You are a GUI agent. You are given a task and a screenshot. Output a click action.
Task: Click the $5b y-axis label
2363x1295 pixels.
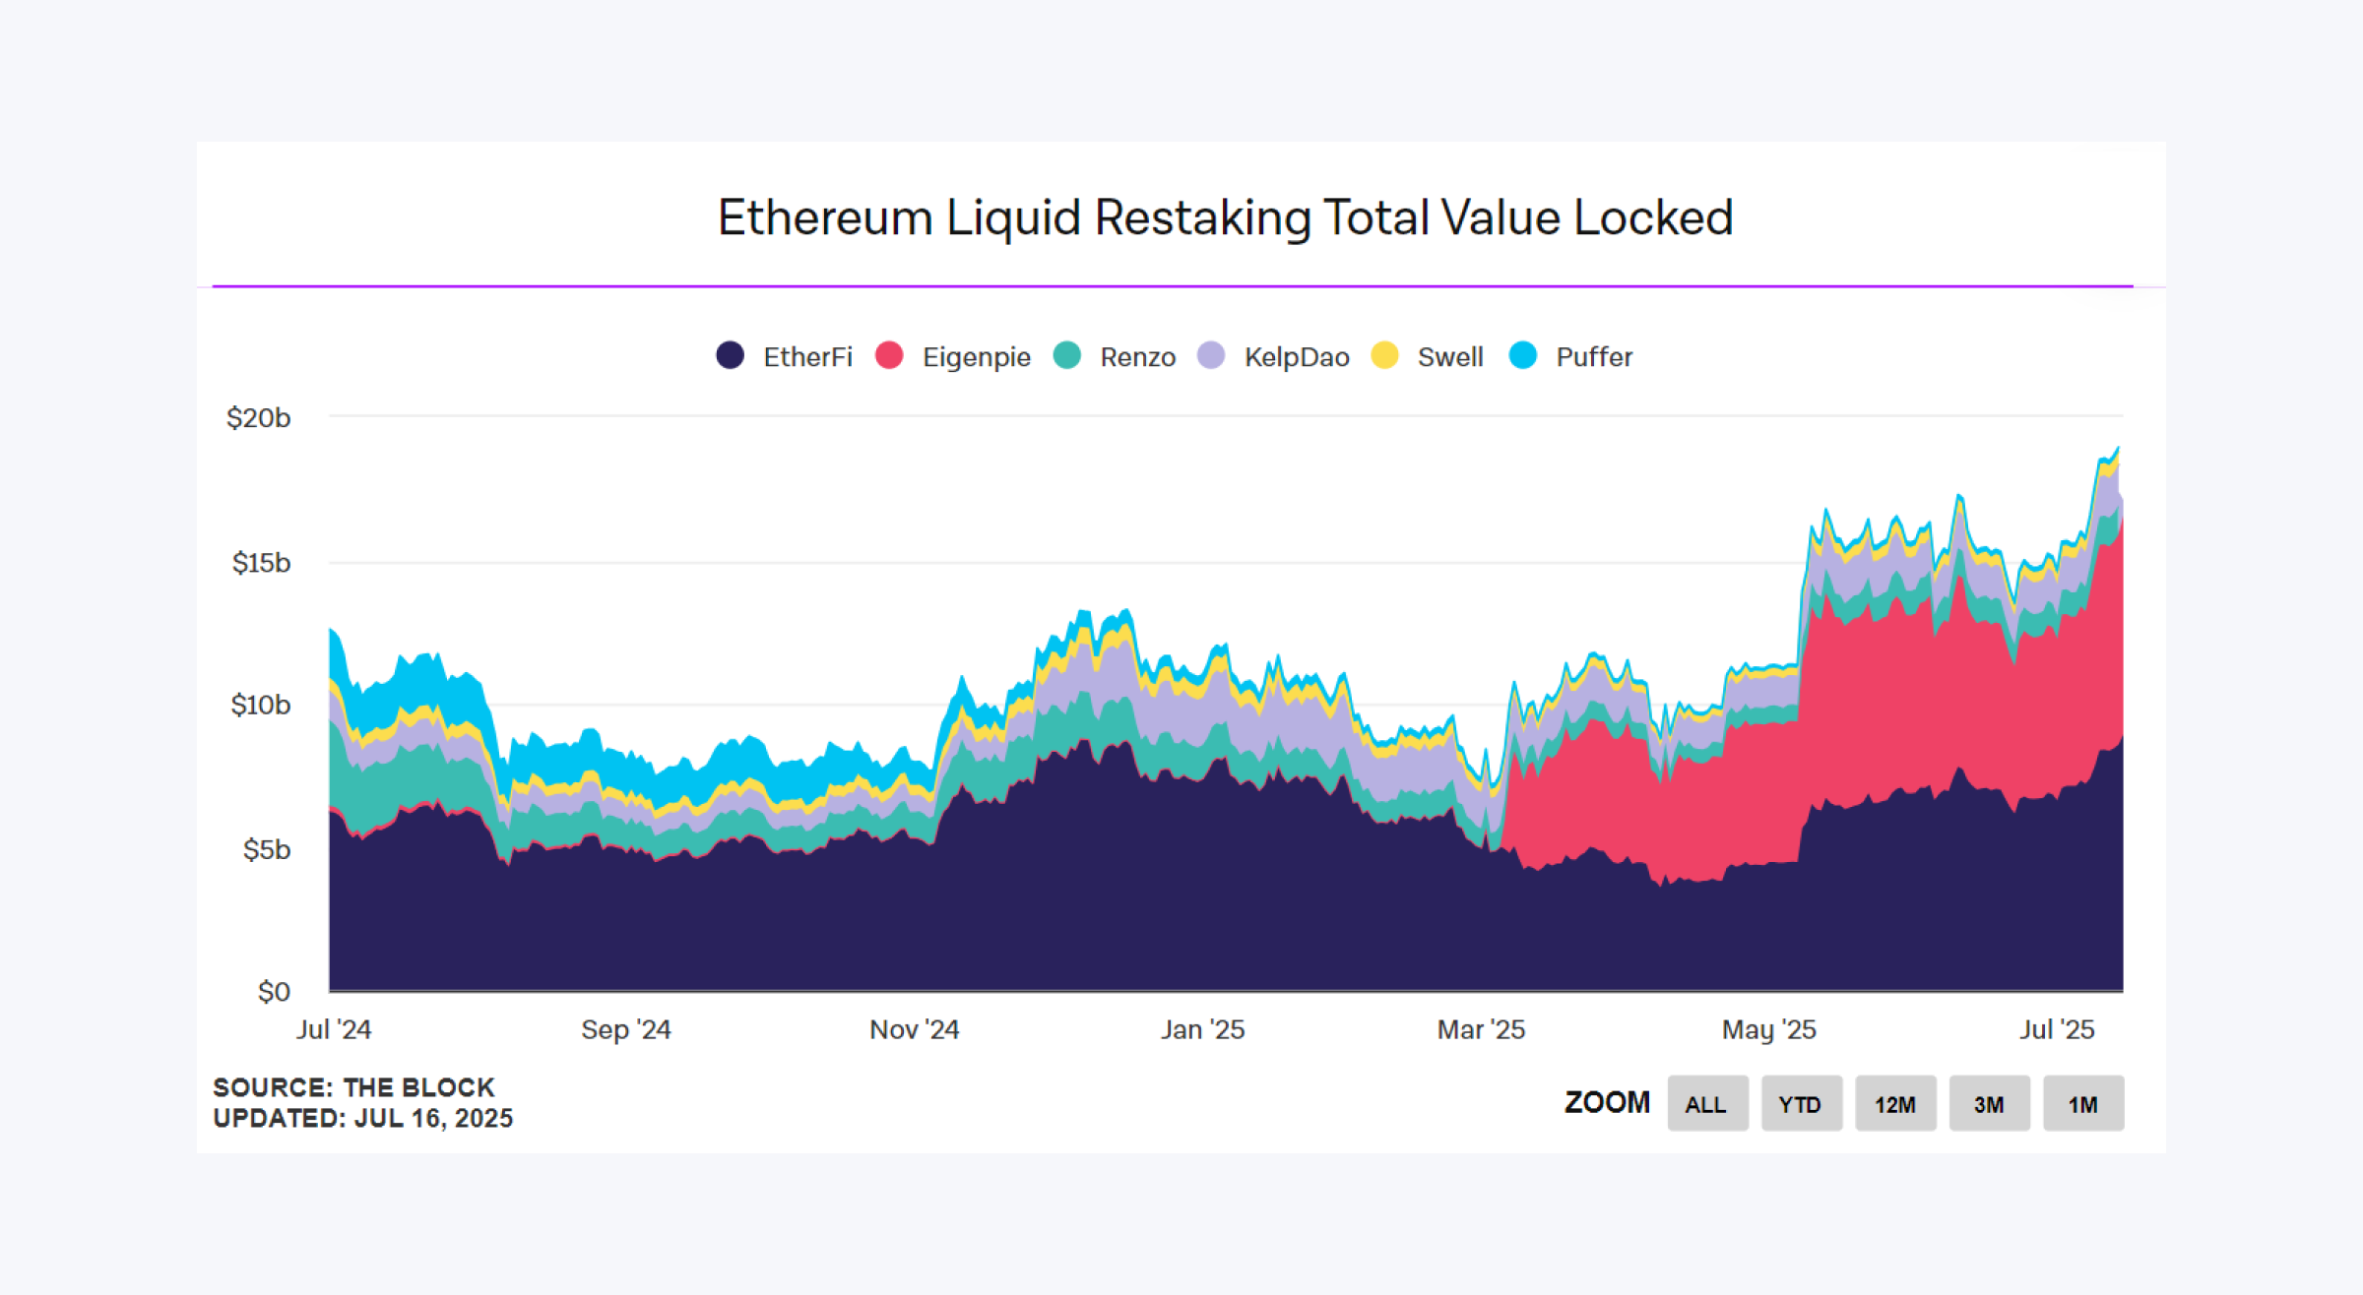point(267,849)
